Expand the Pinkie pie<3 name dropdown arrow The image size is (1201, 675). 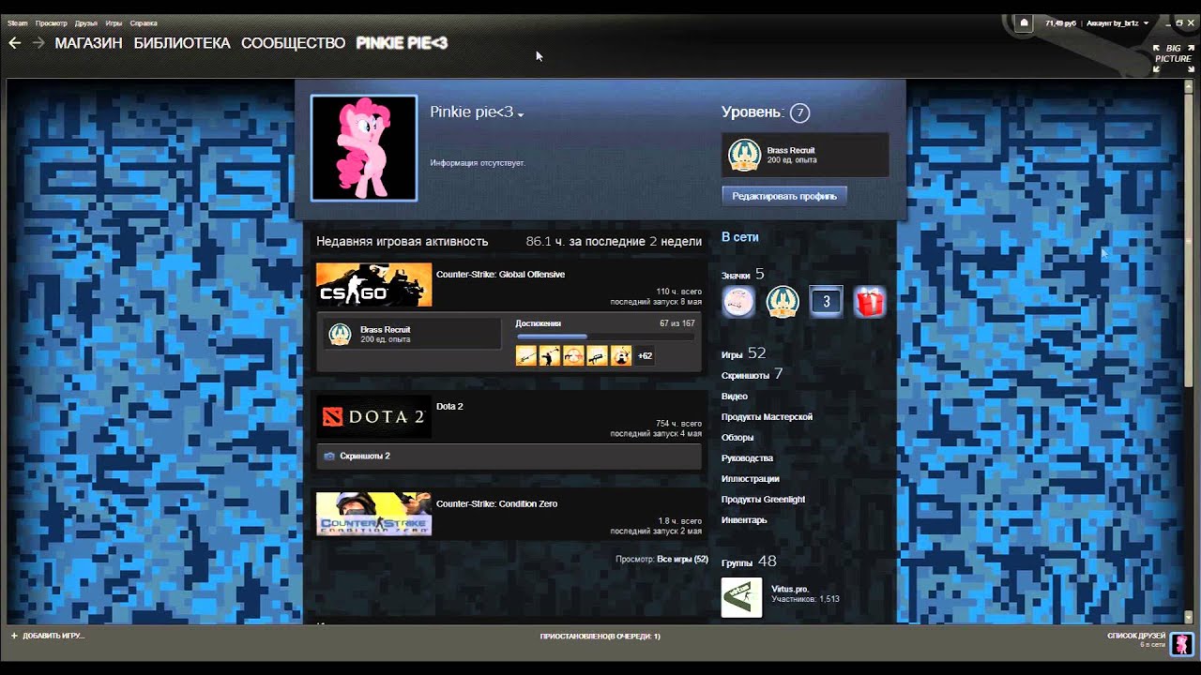tap(520, 114)
